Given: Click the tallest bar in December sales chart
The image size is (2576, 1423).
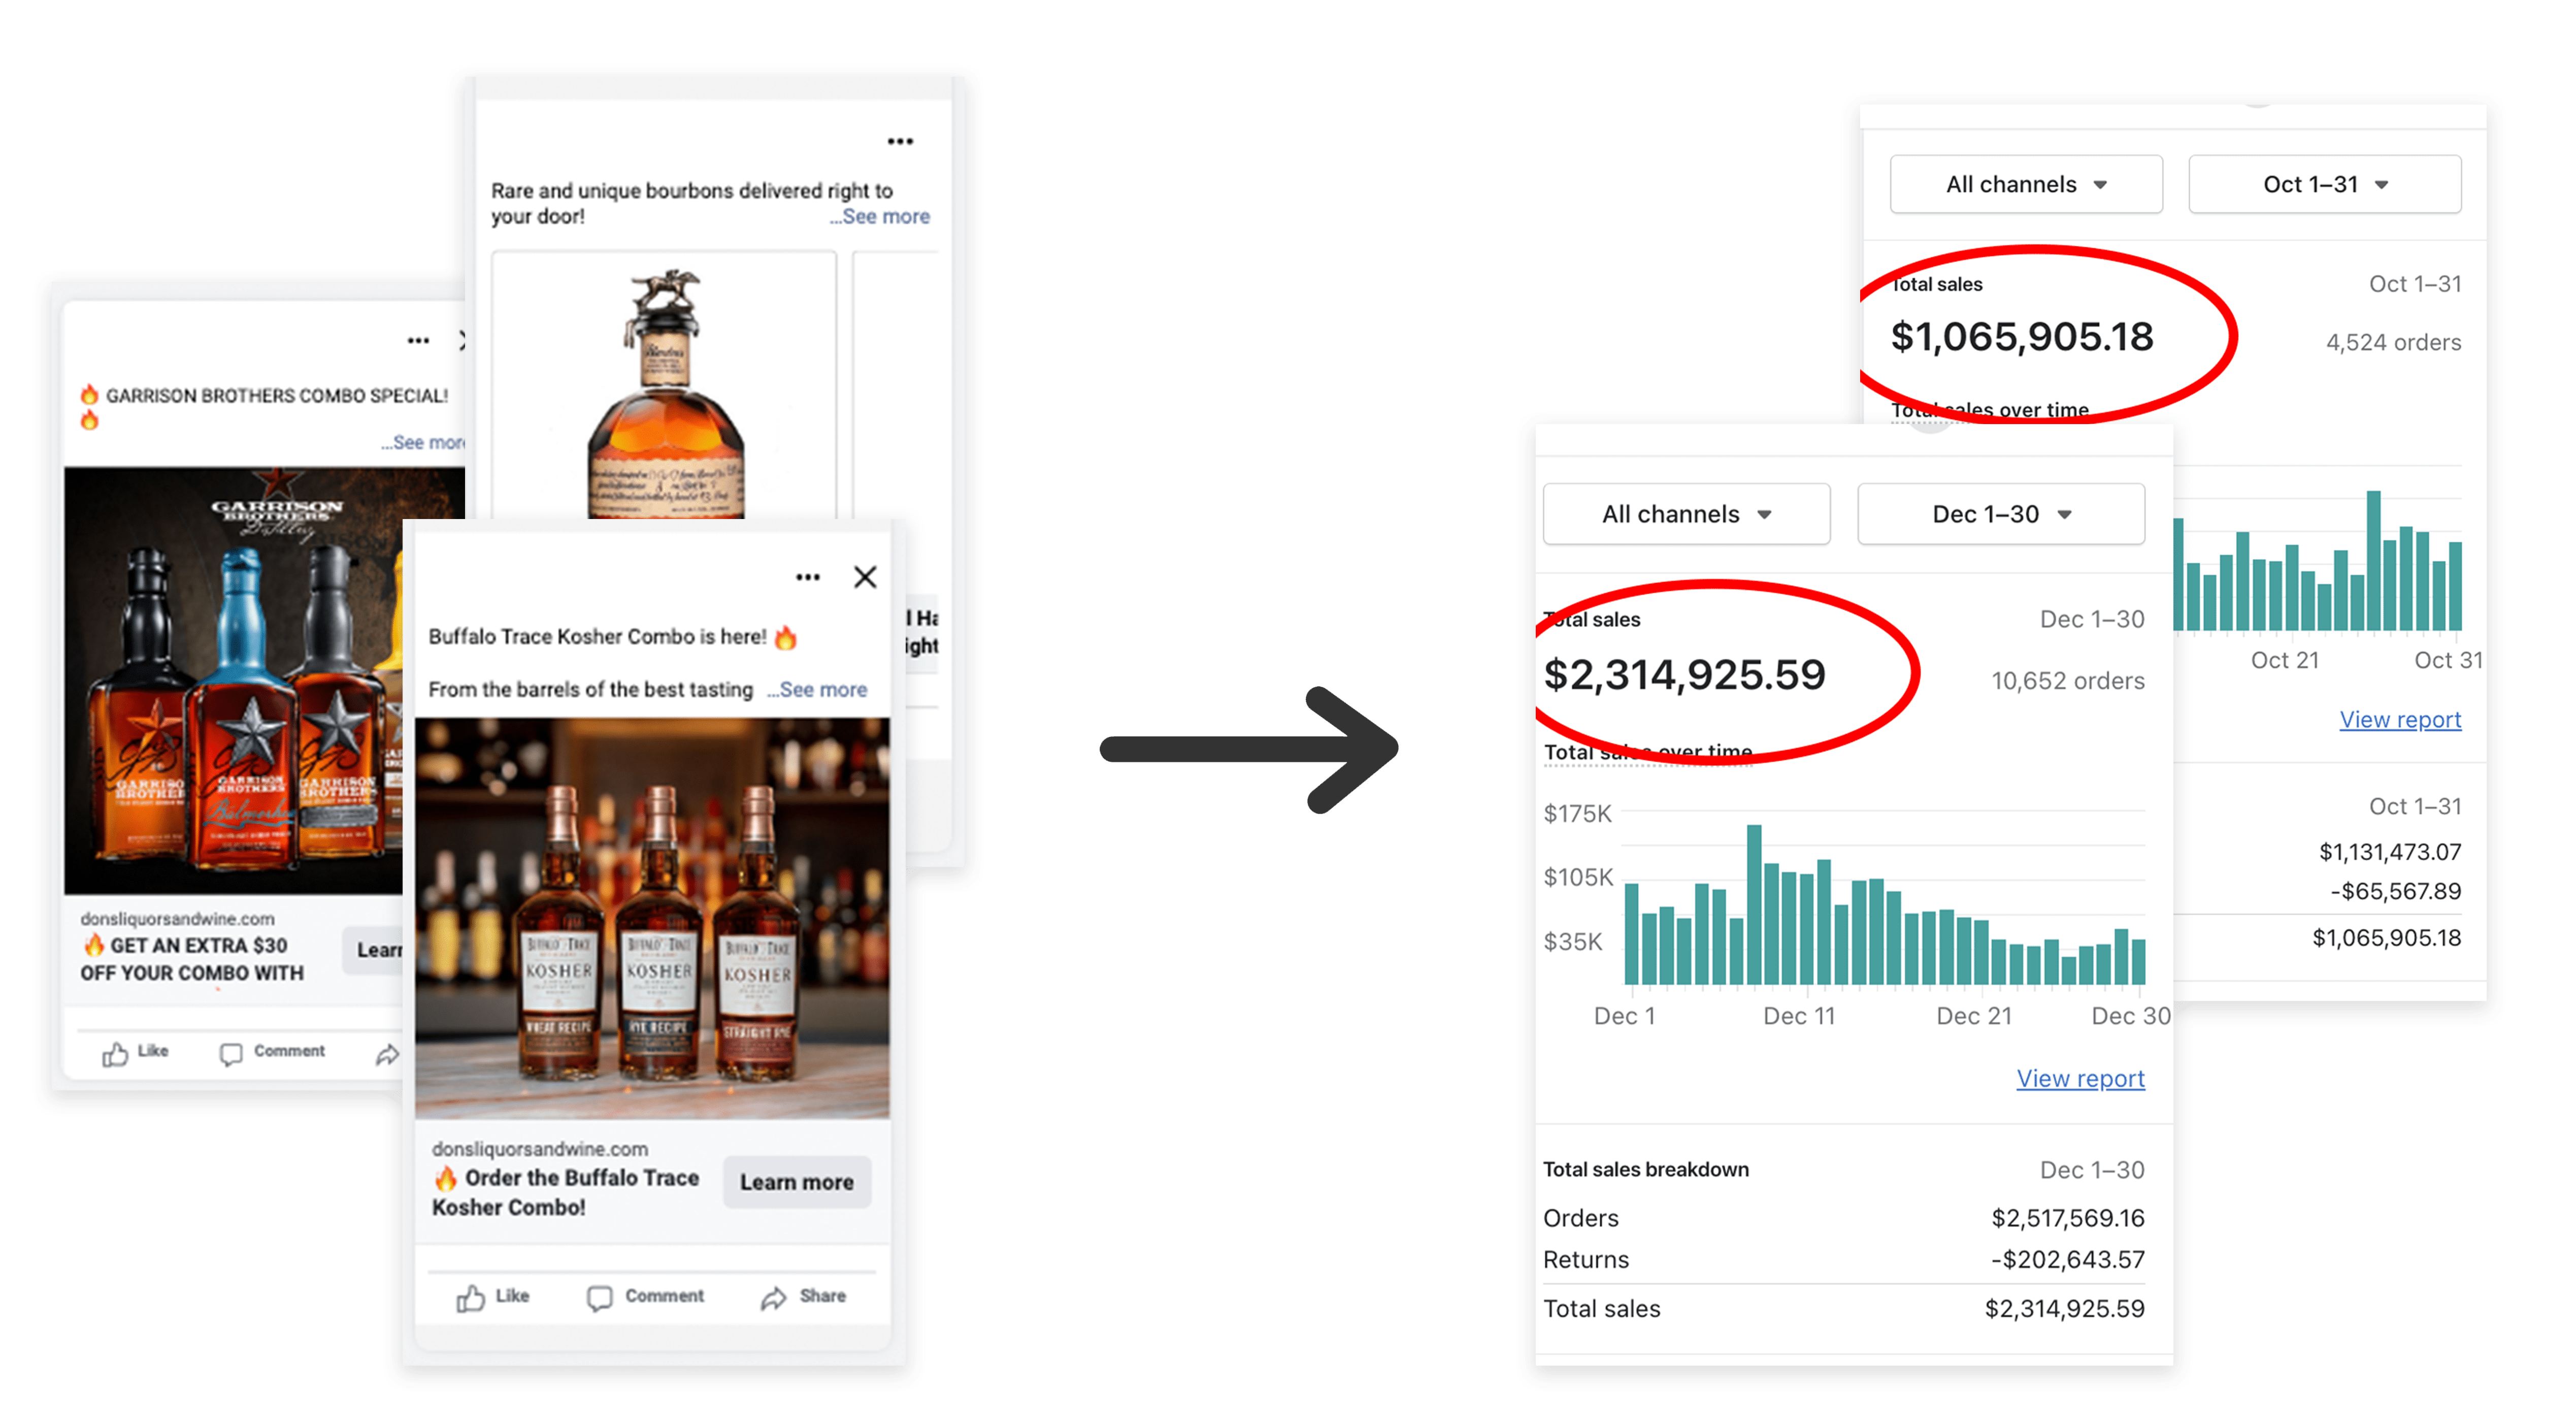Looking at the screenshot, I should tap(1754, 904).
